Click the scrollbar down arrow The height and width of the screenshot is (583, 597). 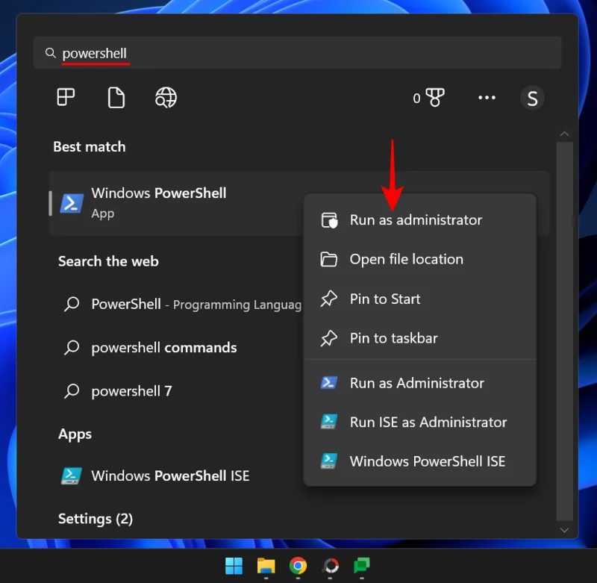pyautogui.click(x=565, y=531)
